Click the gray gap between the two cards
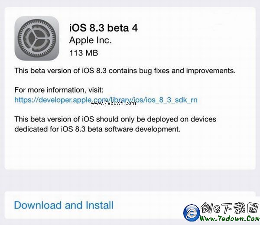 coord(130,180)
